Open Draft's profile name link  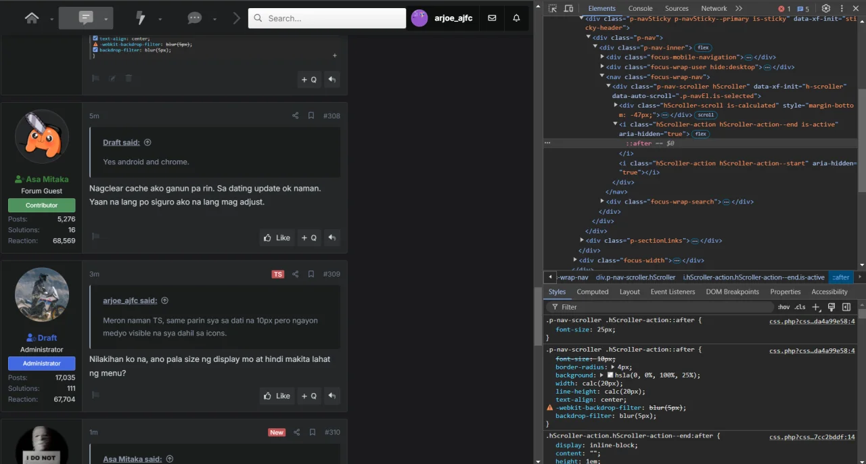point(47,338)
